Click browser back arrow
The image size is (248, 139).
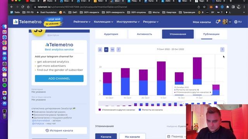pyautogui.click(x=12, y=7)
